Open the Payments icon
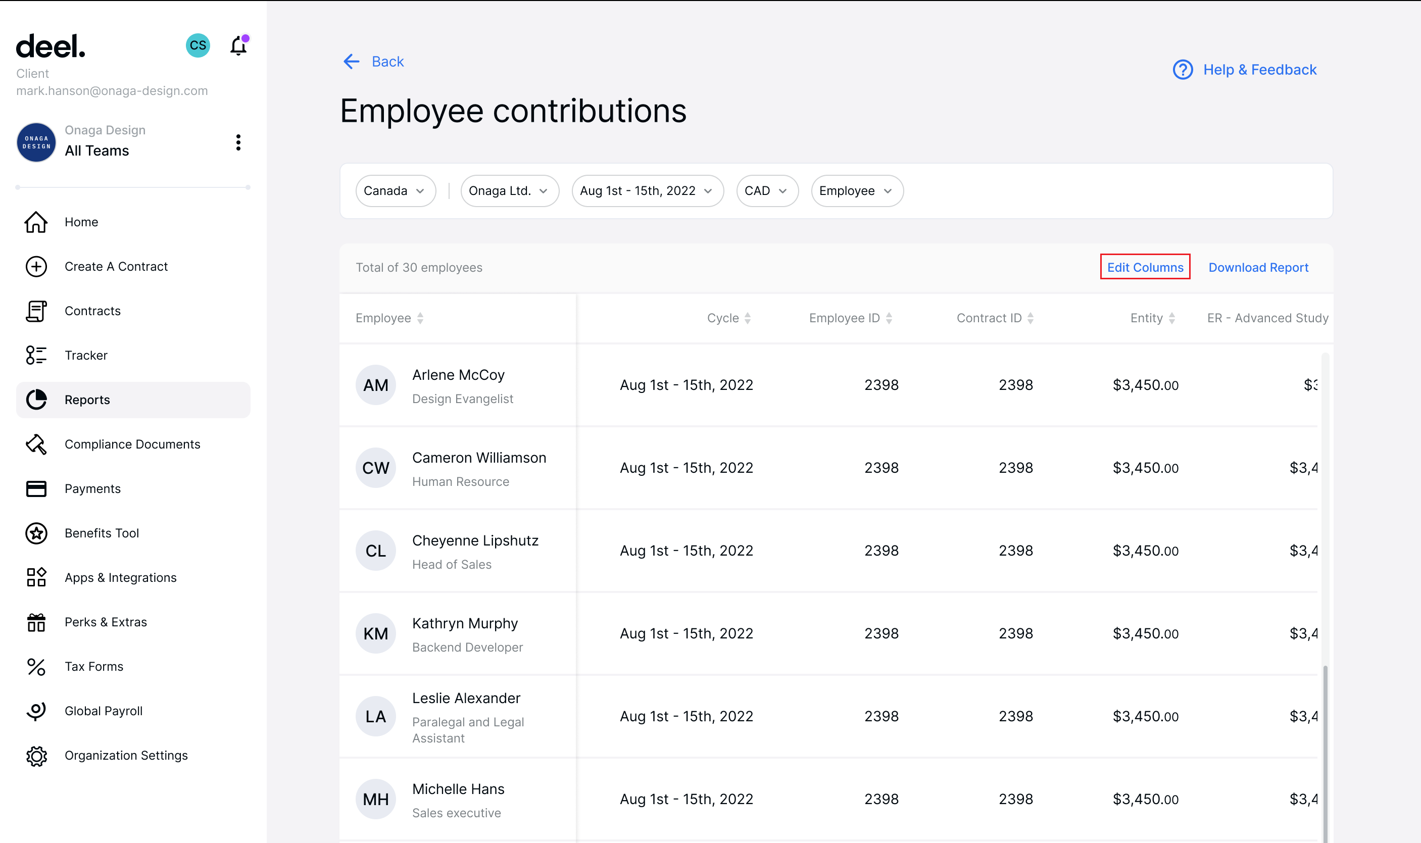The image size is (1421, 843). [36, 488]
